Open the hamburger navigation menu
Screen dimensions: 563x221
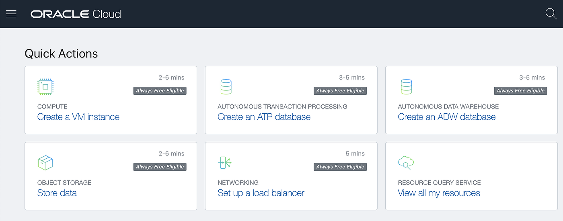pos(11,14)
